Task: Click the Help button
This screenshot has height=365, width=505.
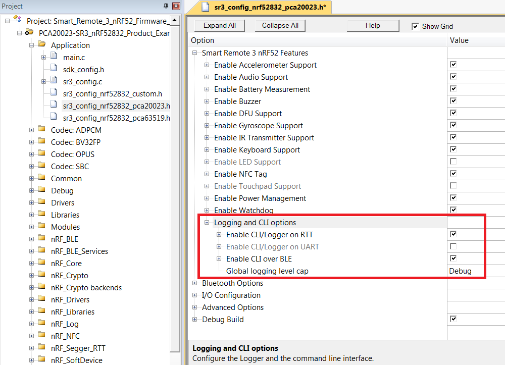Action: click(x=373, y=25)
